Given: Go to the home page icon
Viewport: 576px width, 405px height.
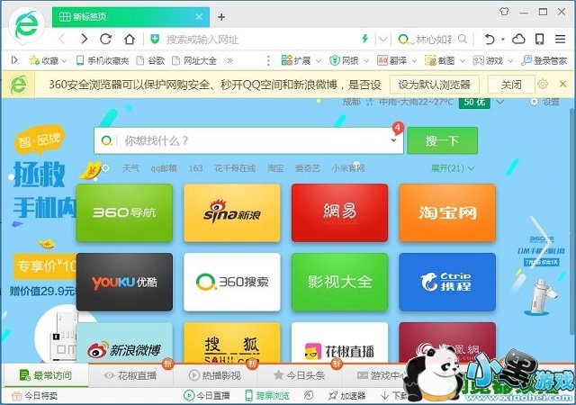Looking at the screenshot, I should 130,39.
